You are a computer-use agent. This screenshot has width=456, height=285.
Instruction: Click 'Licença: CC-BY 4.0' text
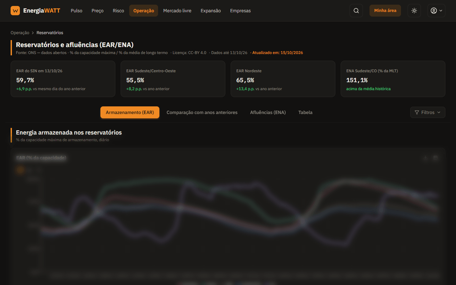[190, 53]
